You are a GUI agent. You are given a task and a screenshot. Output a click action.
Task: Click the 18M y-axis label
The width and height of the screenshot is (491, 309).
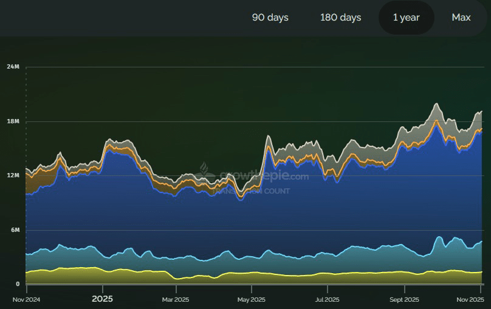(x=13, y=121)
